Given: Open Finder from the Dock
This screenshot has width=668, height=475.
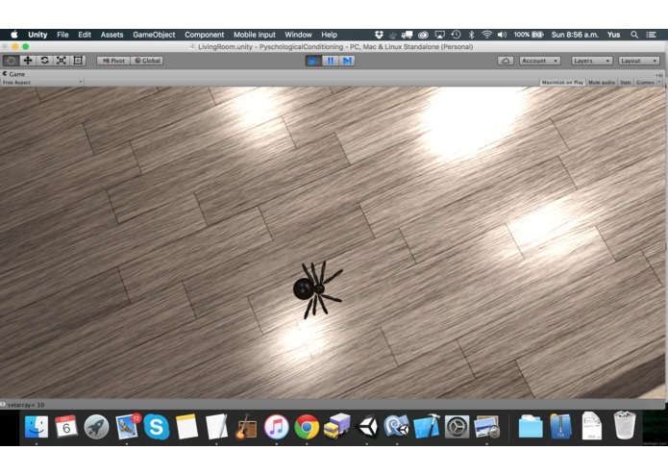Looking at the screenshot, I should (37, 426).
